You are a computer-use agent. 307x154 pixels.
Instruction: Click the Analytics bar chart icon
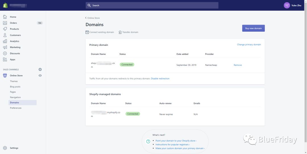coord(5,41)
